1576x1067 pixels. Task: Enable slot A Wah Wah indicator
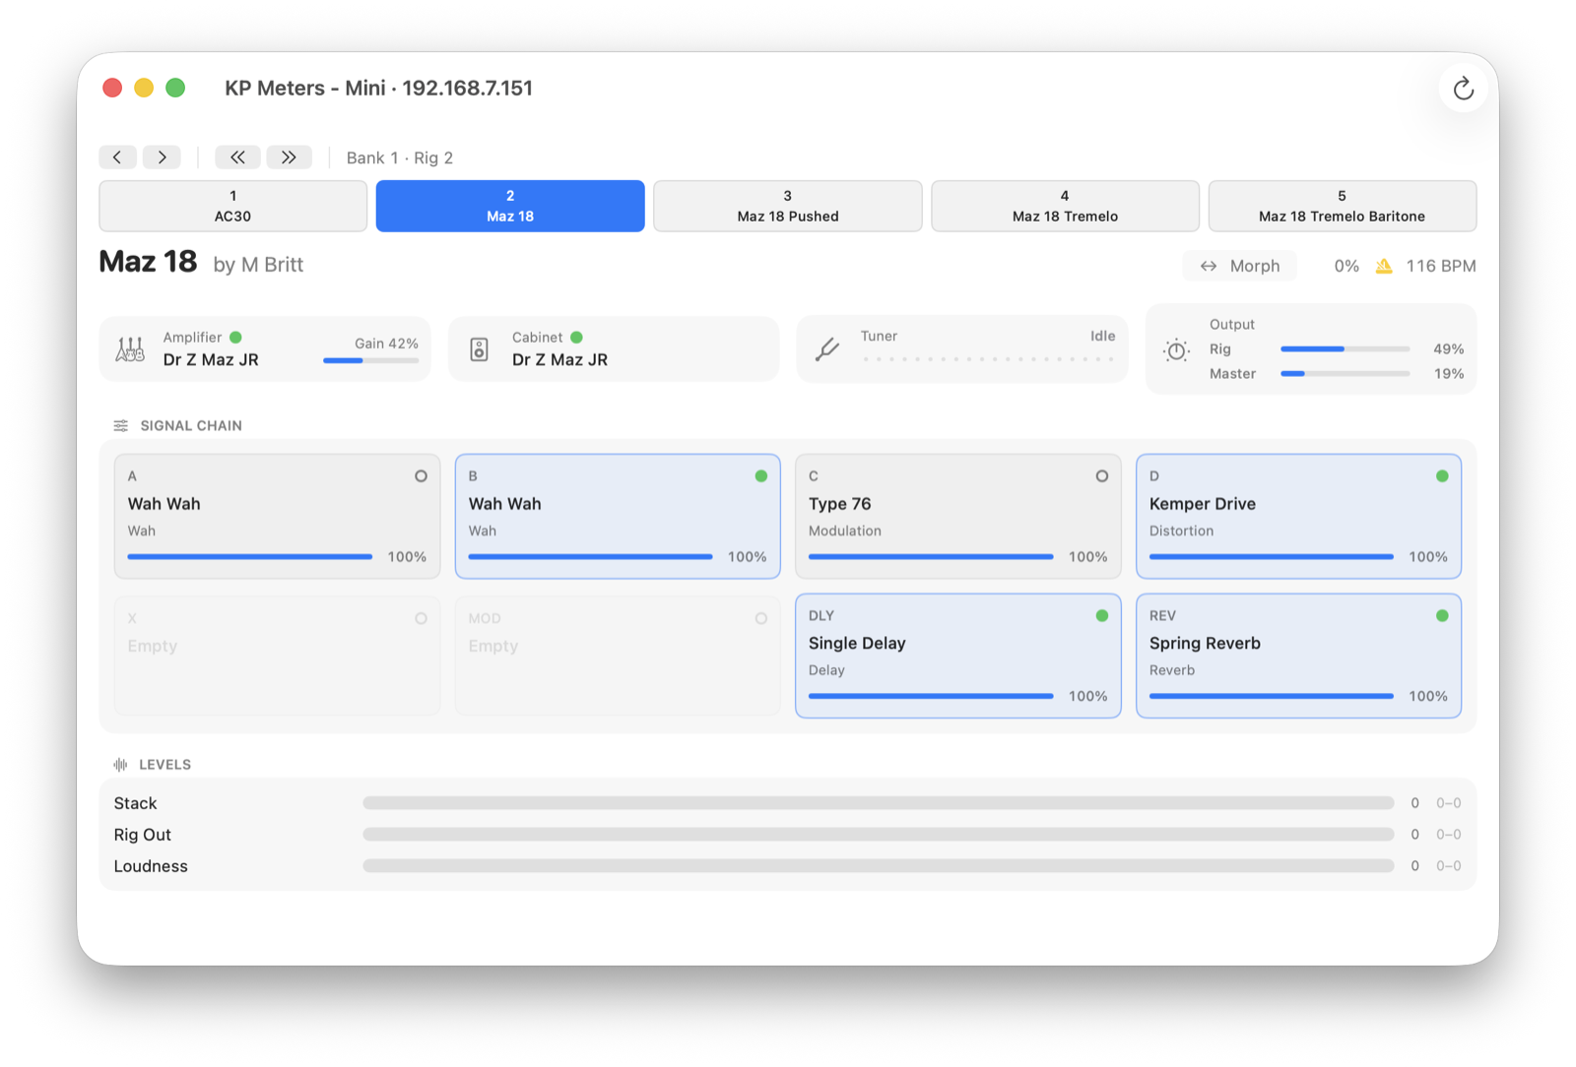[421, 476]
